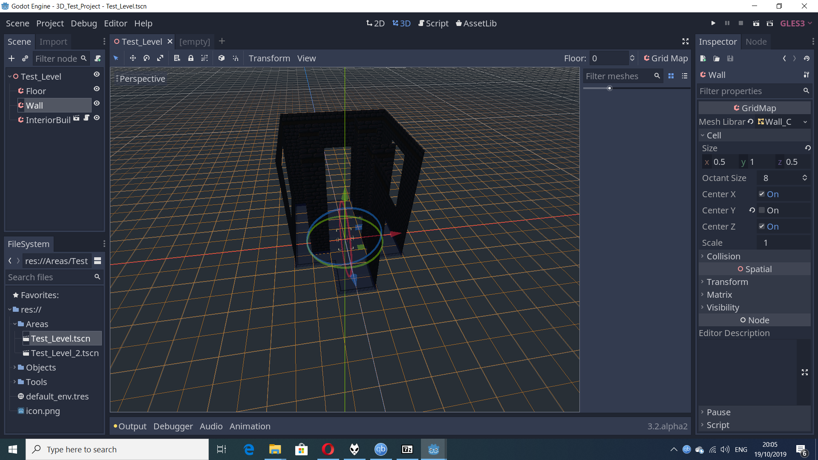Screen dimensions: 818x460
Task: Toggle visibility of the Floor node
Action: [x=96, y=89]
